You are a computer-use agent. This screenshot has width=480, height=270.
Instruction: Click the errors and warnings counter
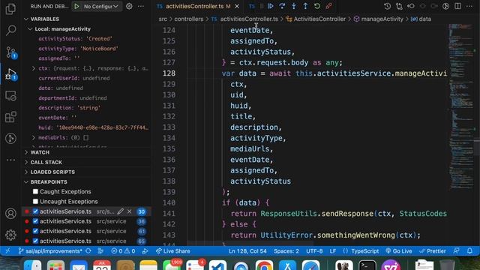pyautogui.click(x=123, y=251)
